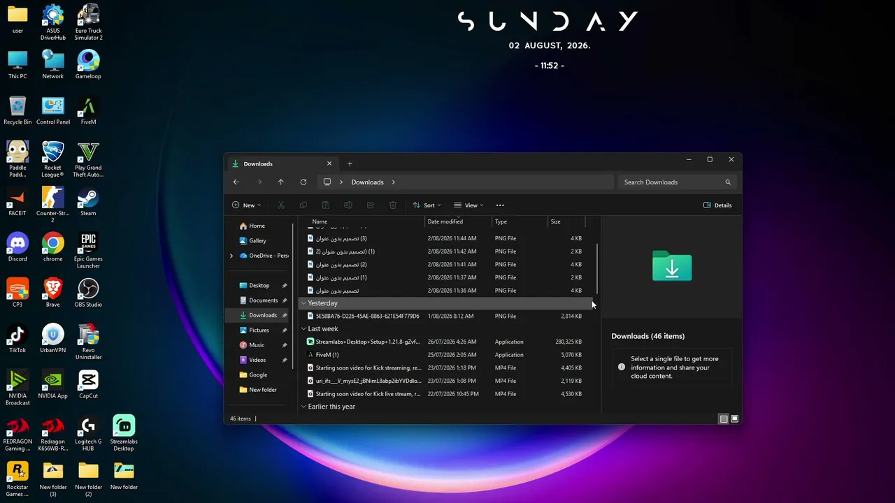Screen dimensions: 895x503
Task: Select the 5E58BA76-D226 PNG file
Action: coord(445,316)
